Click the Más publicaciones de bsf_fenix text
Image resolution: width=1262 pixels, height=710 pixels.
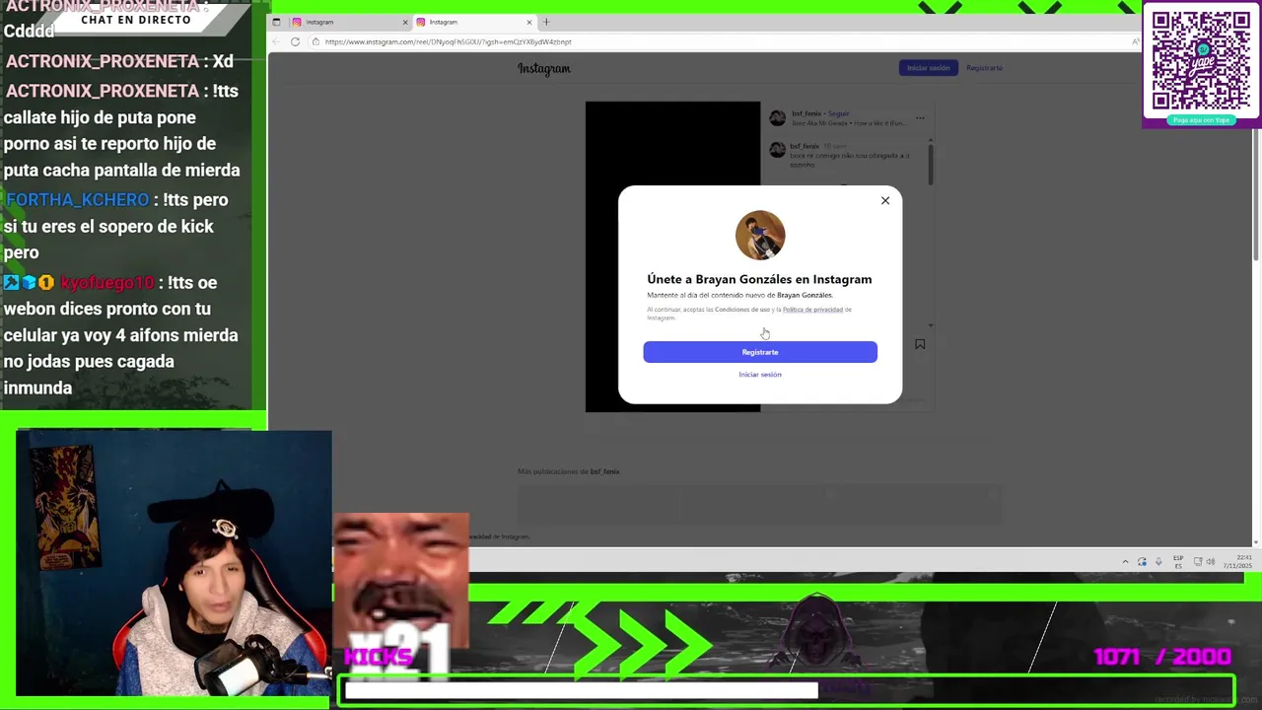pos(569,471)
